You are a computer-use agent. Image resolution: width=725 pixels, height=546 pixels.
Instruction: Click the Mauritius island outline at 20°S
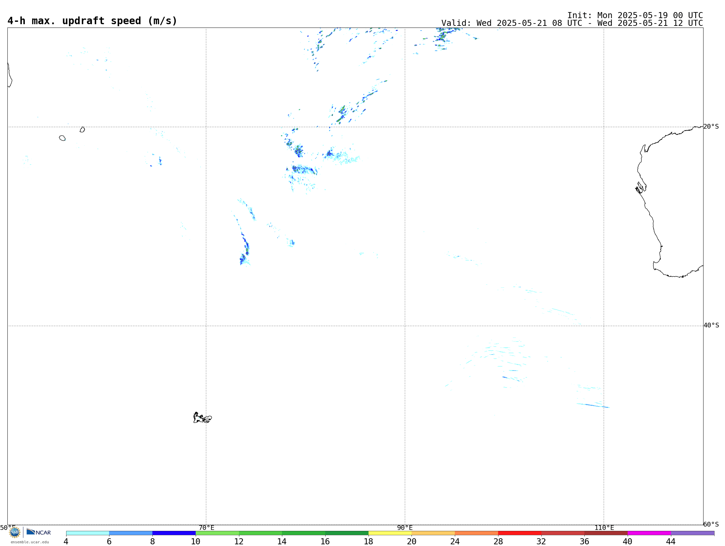click(x=82, y=130)
